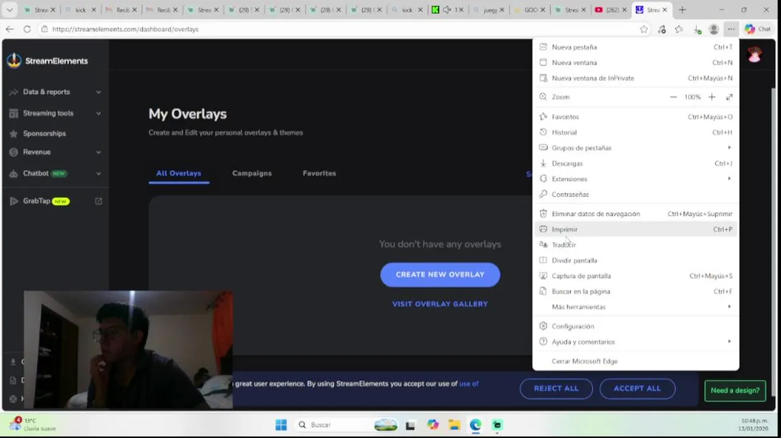Expand Más herramientas submenu
The height and width of the screenshot is (438, 781).
tap(636, 307)
